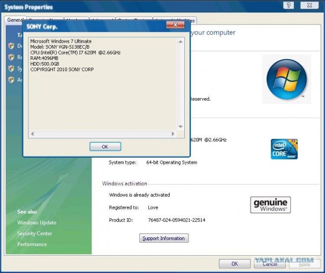Viewport: 325px width, 273px height.
Task: Click the second shield icon in sidebar
Action: [11, 57]
